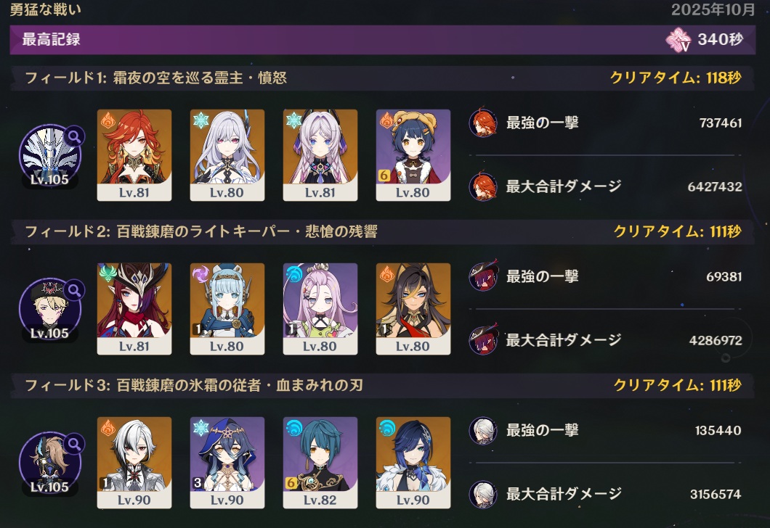Select the red-haired Pyro character card in Field 1
This screenshot has width=770, height=528.
(x=134, y=155)
